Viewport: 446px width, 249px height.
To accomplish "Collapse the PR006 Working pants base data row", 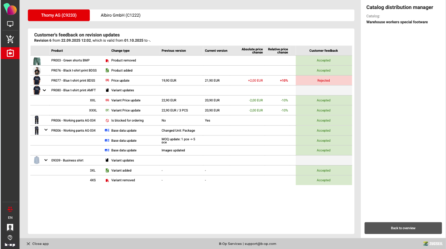I will tap(46, 130).
